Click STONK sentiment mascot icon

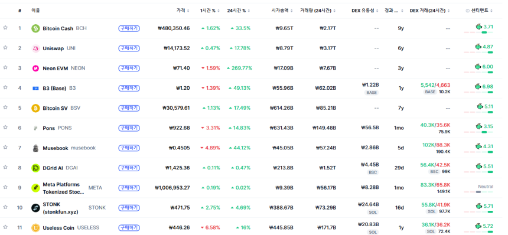(479, 206)
